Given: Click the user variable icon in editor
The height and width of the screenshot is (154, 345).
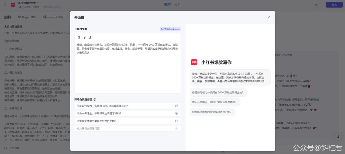Looking at the screenshot, I should tap(90, 37).
